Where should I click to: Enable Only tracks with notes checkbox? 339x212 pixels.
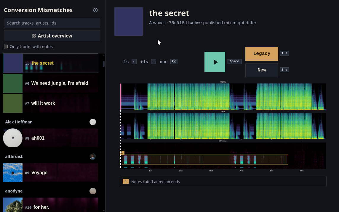pos(6,47)
